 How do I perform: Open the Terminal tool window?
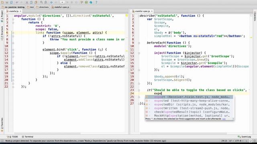point(28,137)
